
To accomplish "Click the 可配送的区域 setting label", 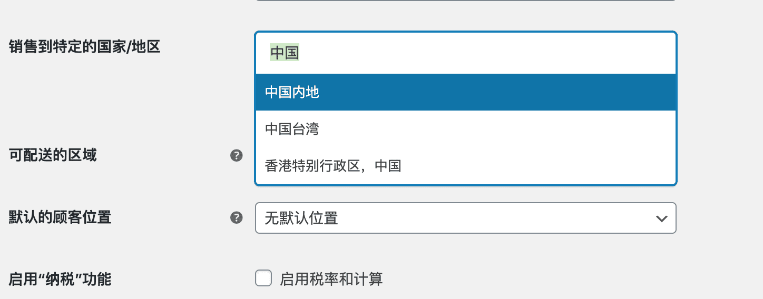I will [x=53, y=155].
